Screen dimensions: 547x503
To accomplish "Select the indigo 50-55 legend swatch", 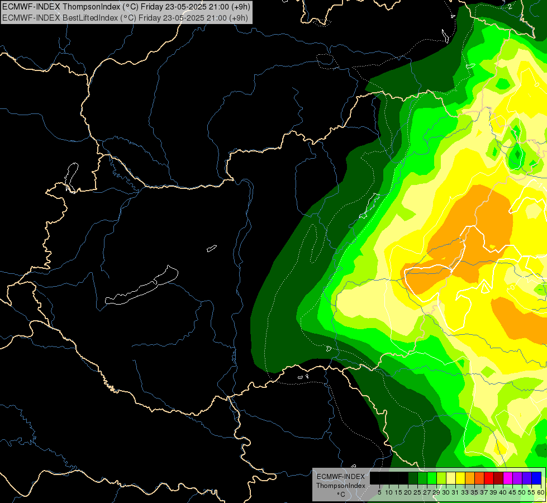I will click(527, 478).
